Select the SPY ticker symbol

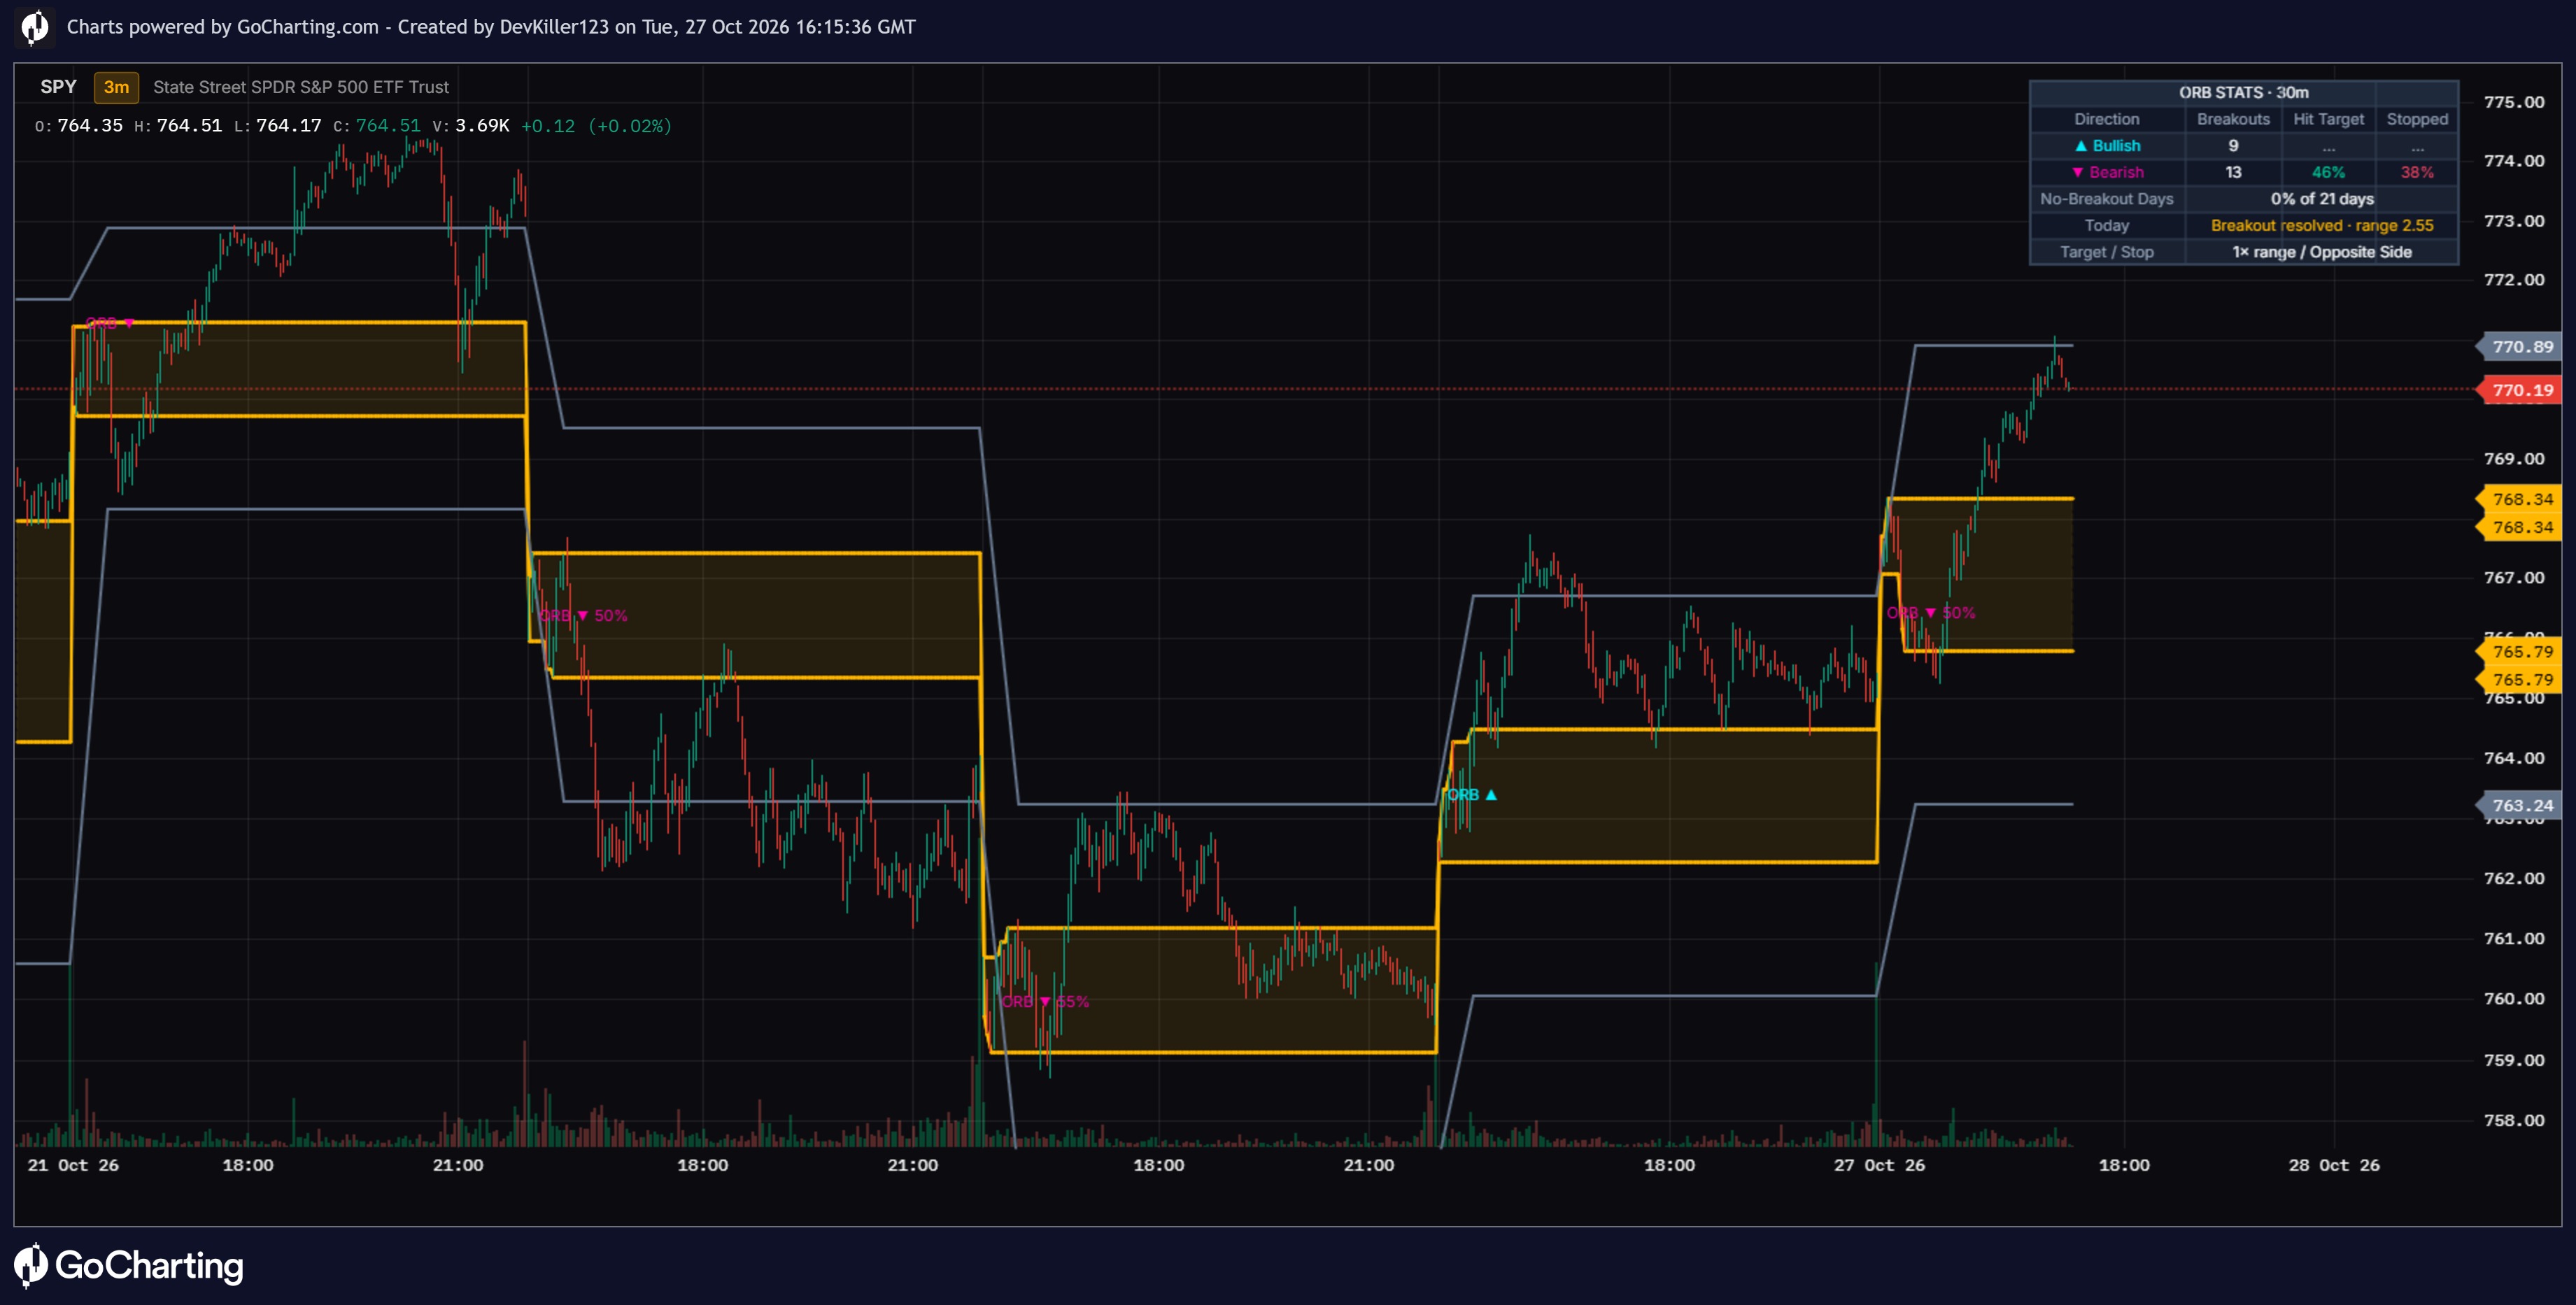(x=58, y=87)
